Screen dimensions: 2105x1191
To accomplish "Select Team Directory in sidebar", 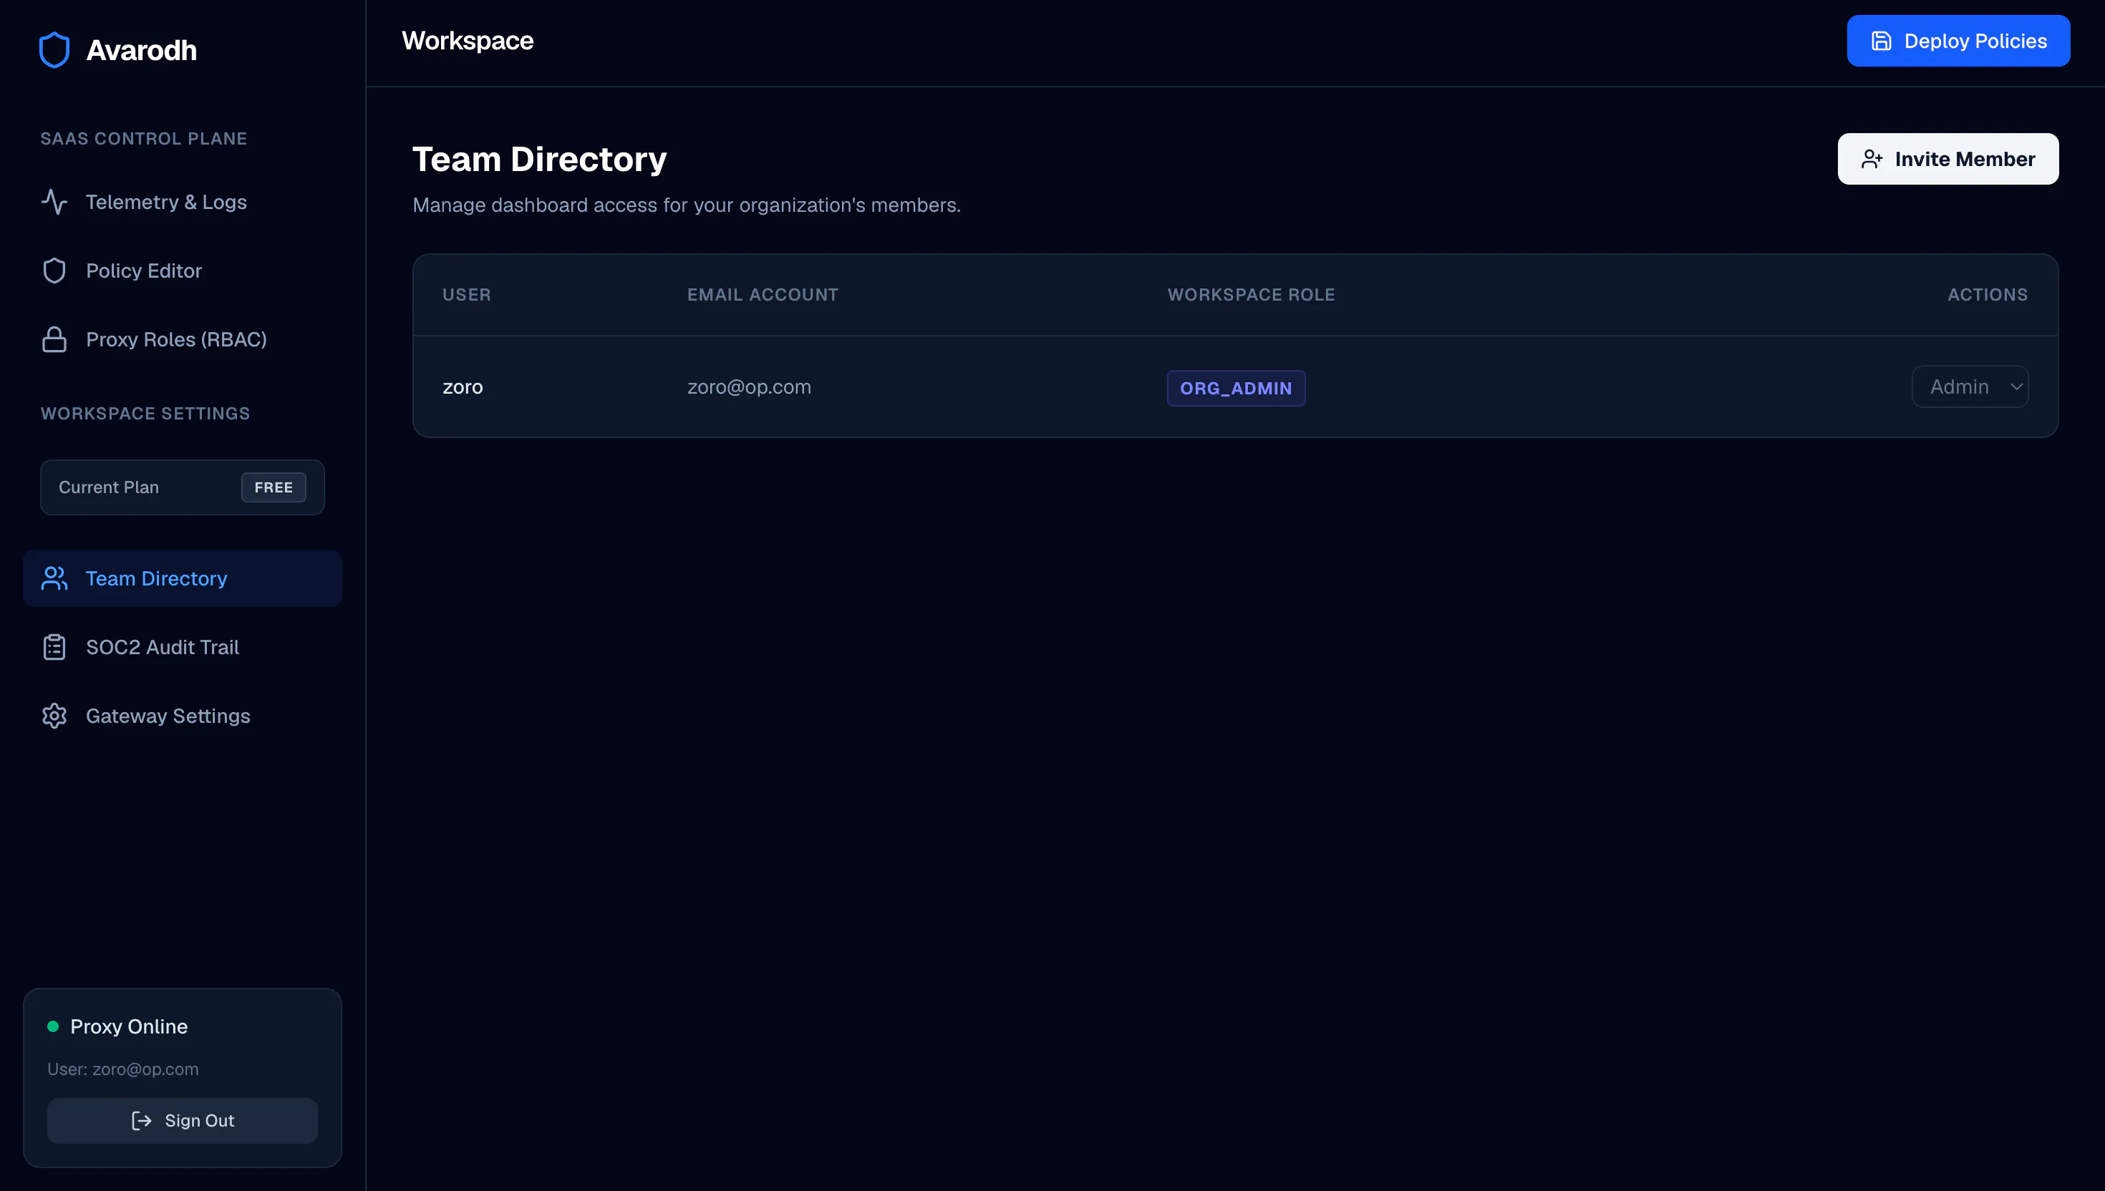I will (183, 578).
